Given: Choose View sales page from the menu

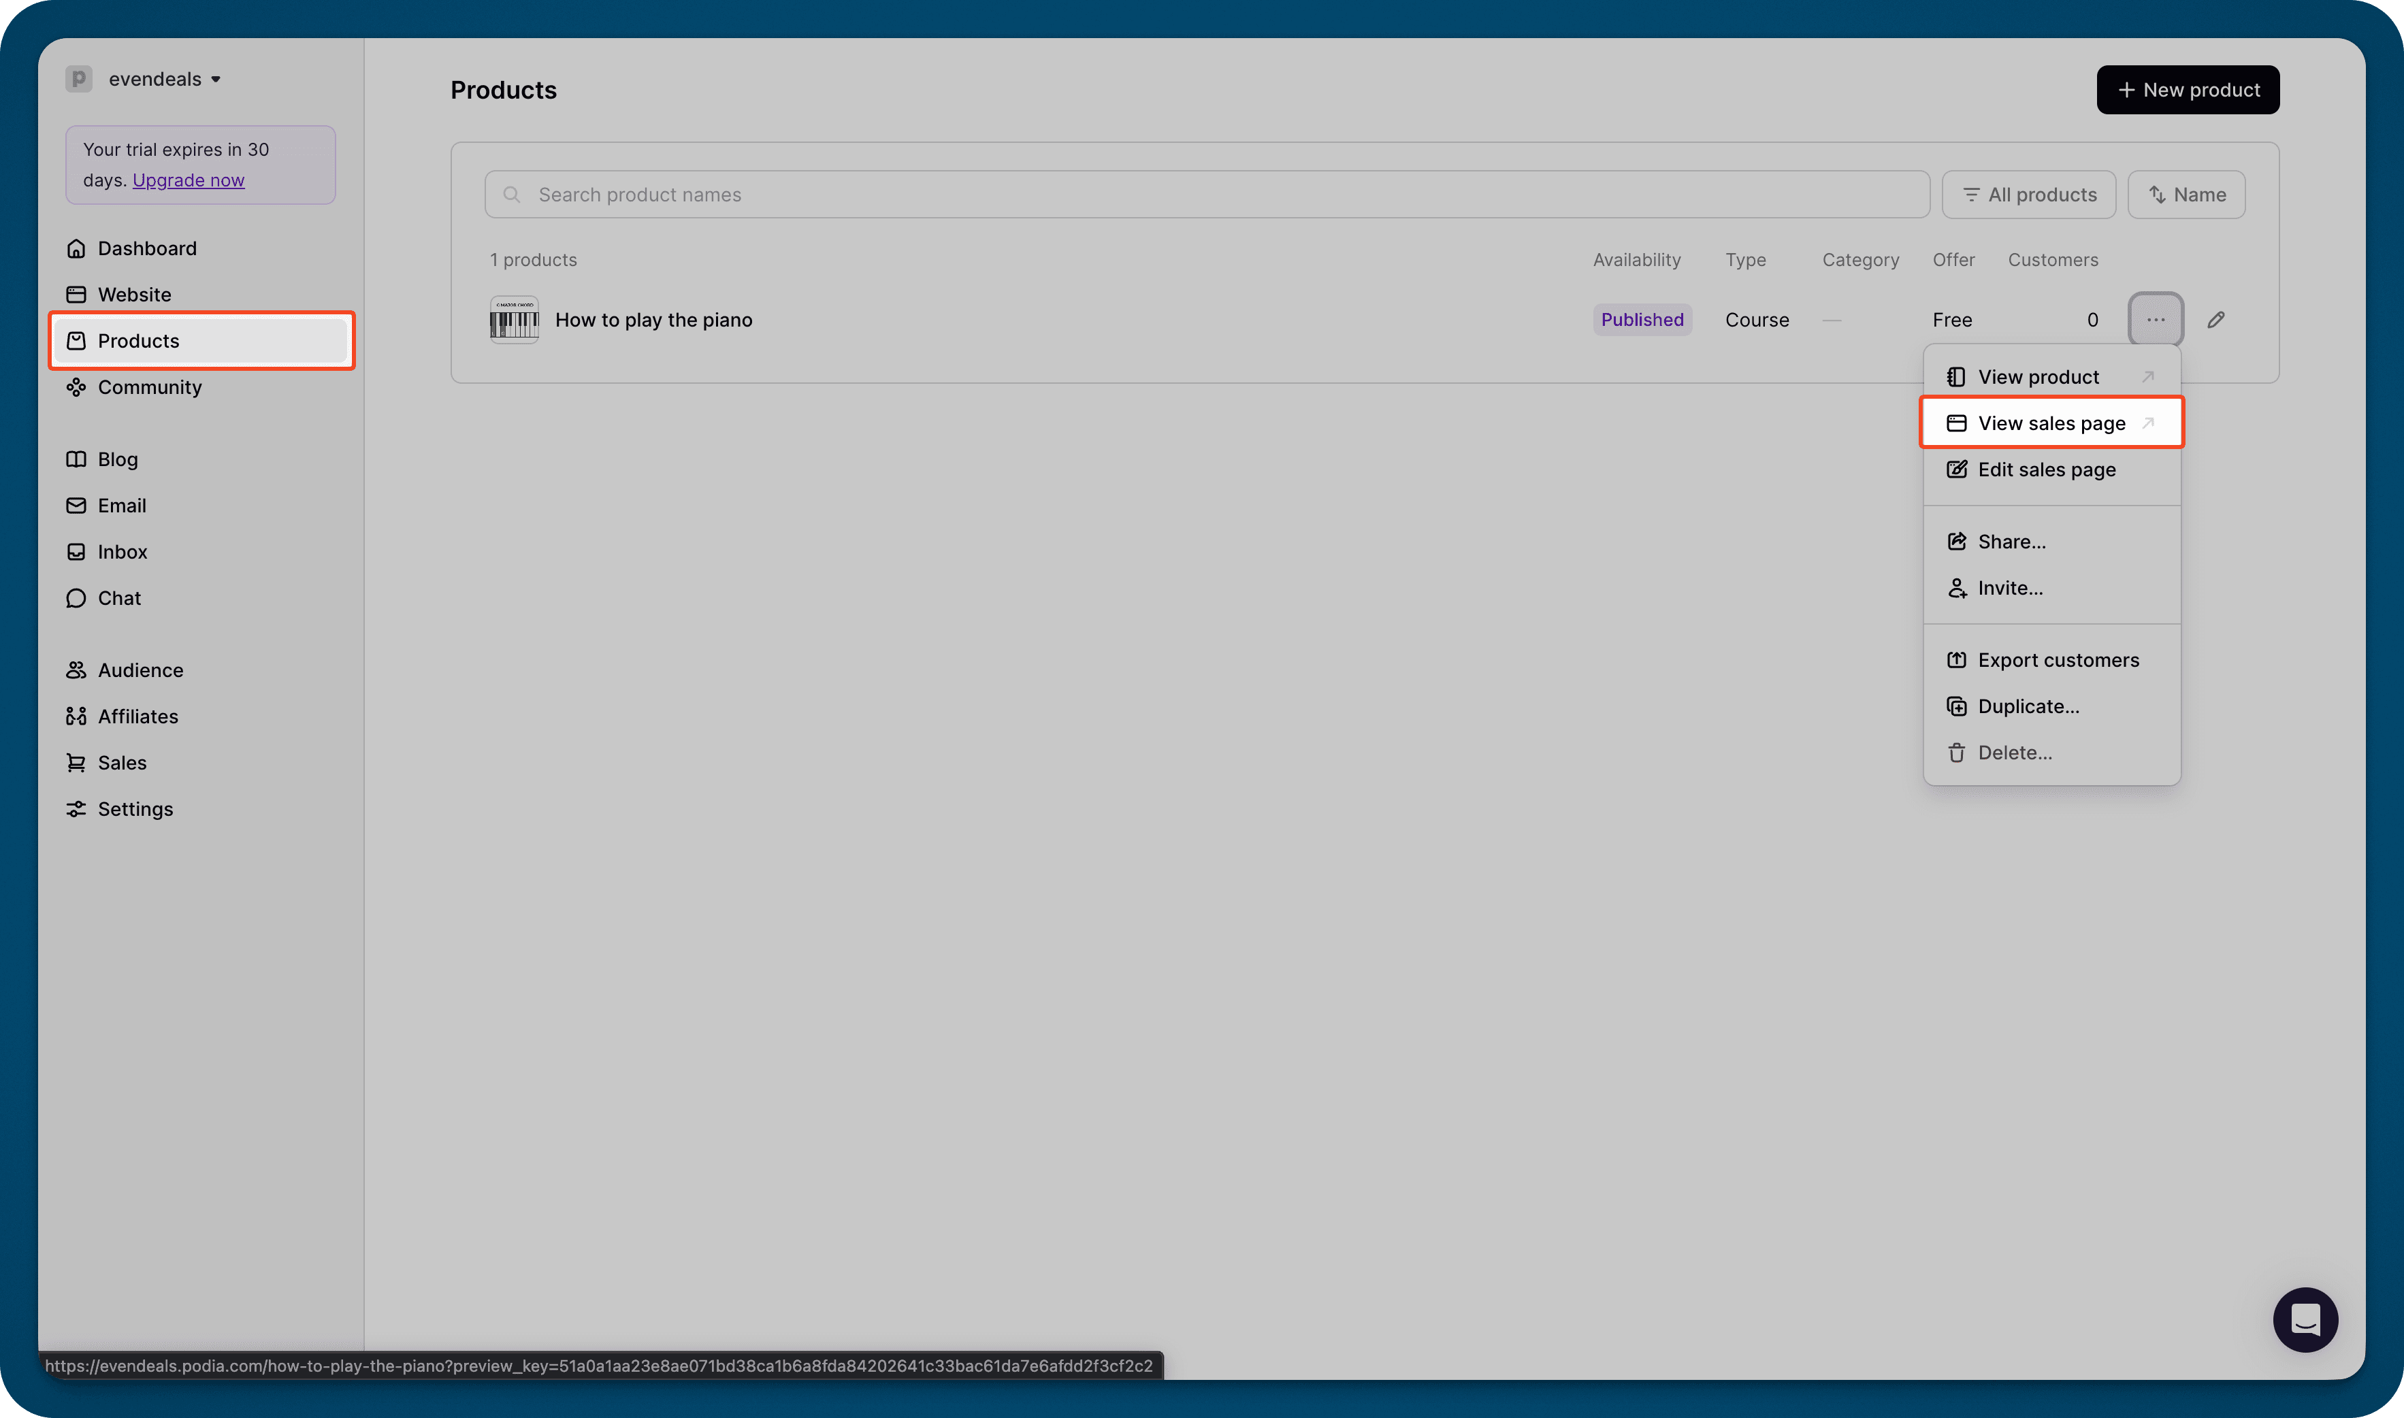Looking at the screenshot, I should pyautogui.click(x=2052, y=423).
